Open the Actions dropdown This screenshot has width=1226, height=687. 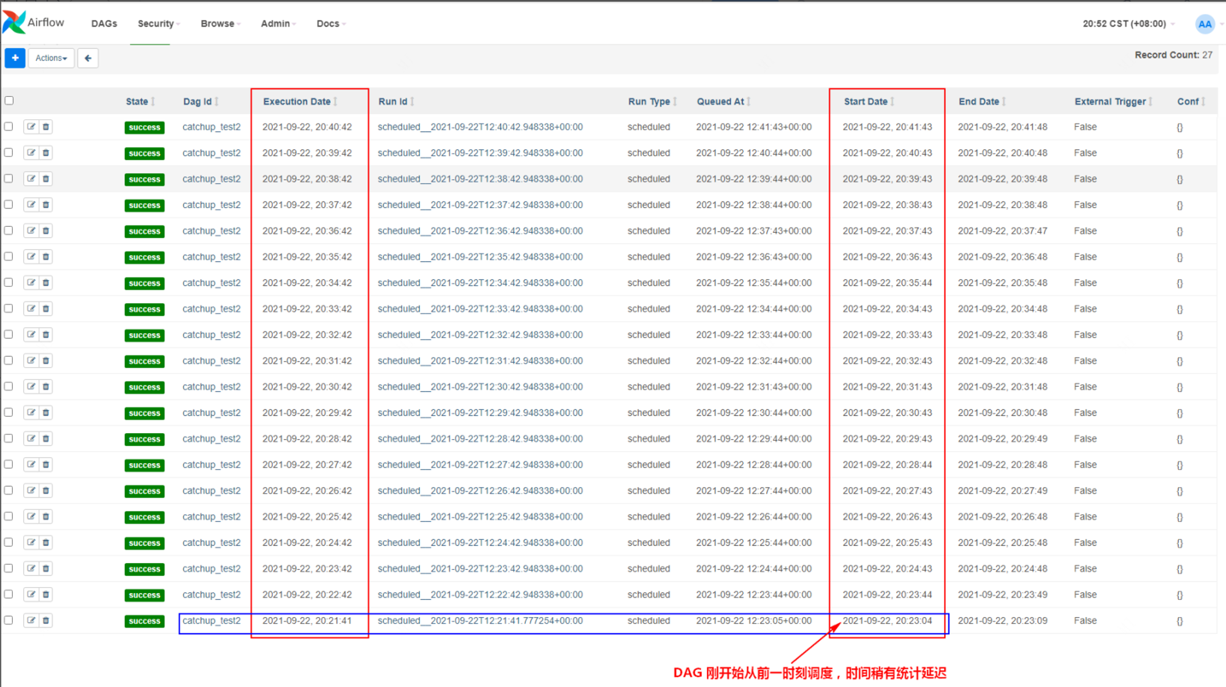[x=51, y=58]
